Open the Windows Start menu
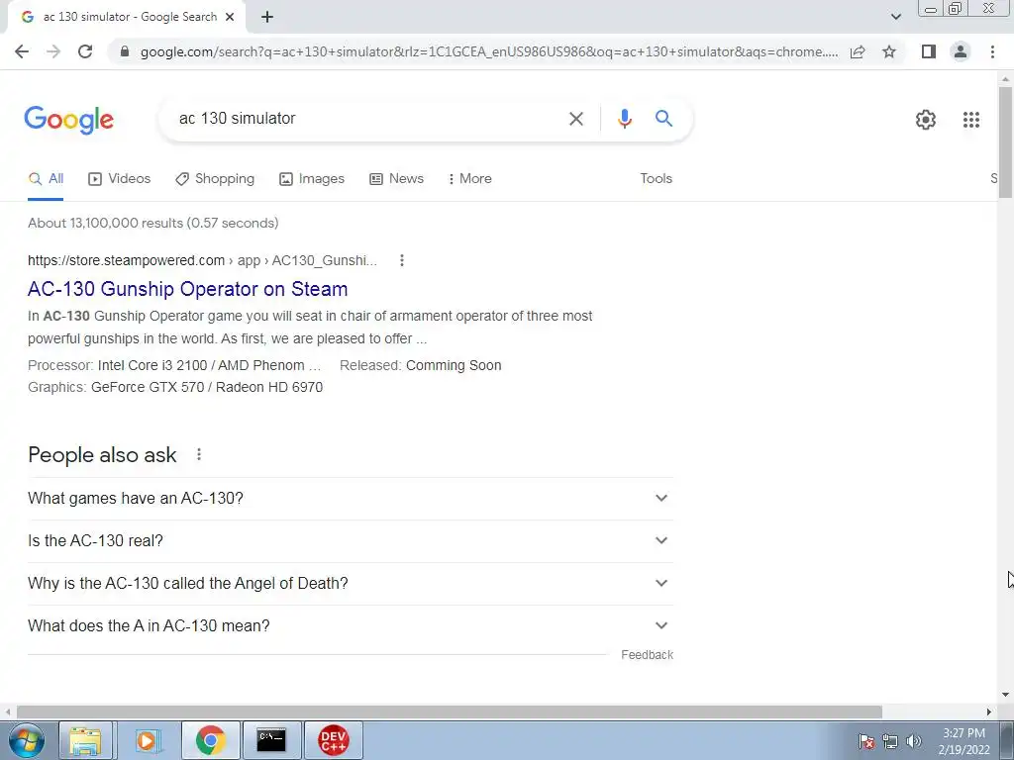1014x760 pixels. [26, 740]
